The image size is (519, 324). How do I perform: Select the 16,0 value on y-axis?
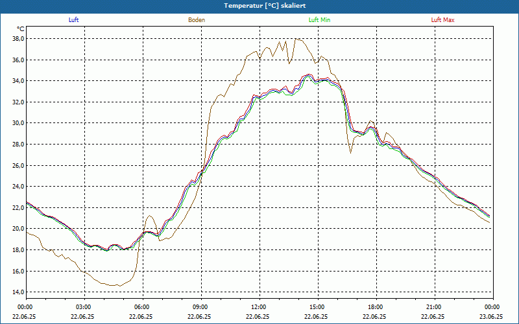(18, 271)
